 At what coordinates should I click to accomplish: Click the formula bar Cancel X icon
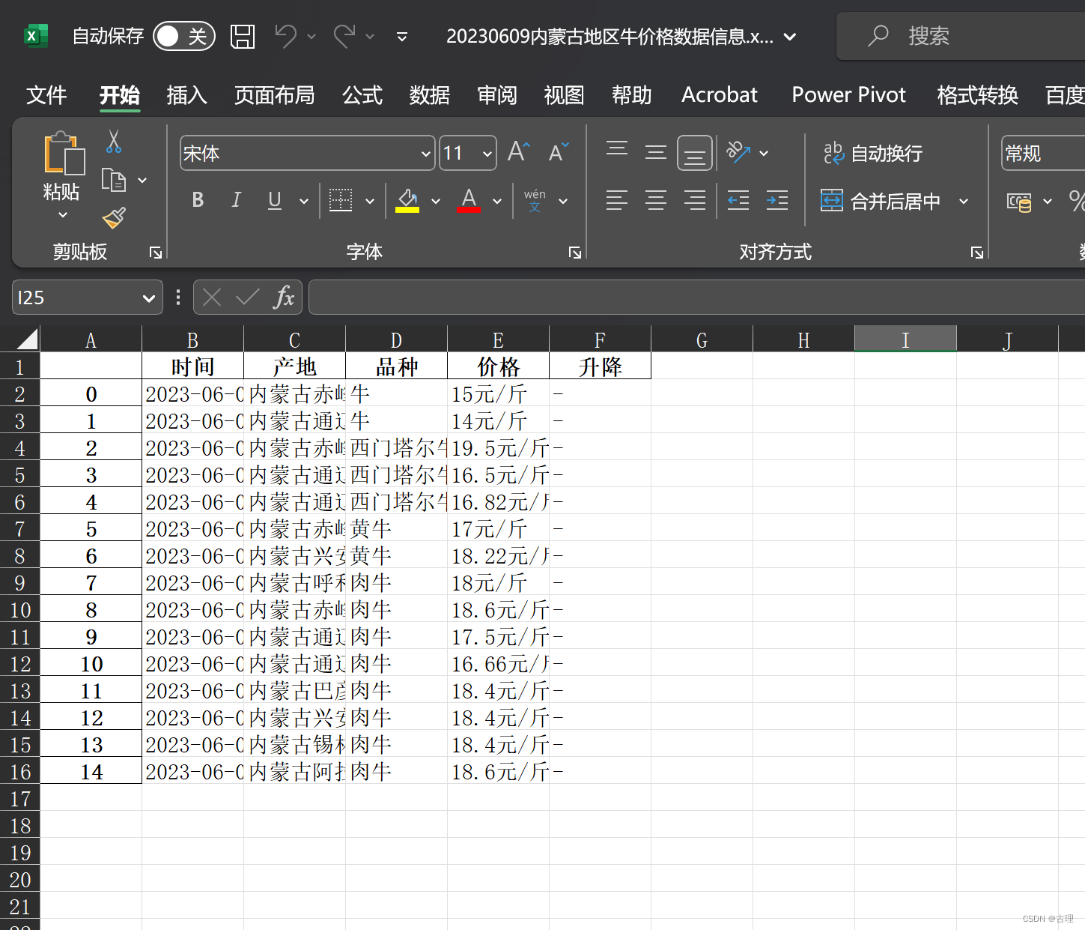[x=212, y=298]
